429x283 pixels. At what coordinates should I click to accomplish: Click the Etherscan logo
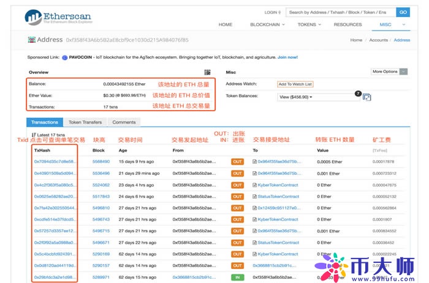58,17
